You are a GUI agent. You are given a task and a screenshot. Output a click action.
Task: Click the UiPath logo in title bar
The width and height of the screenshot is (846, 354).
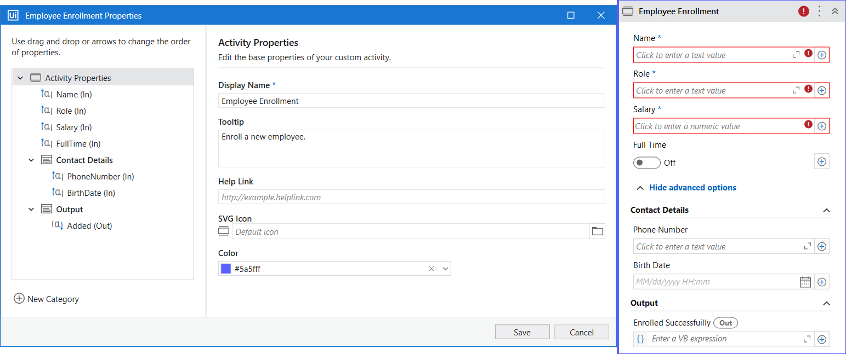pyautogui.click(x=13, y=15)
